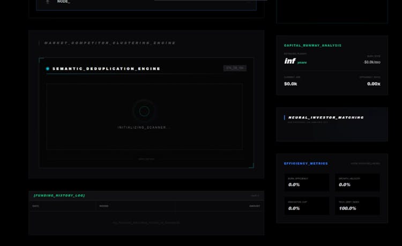Click the burn rate -$0.0k/mo value
402x246 pixels.
371,62
